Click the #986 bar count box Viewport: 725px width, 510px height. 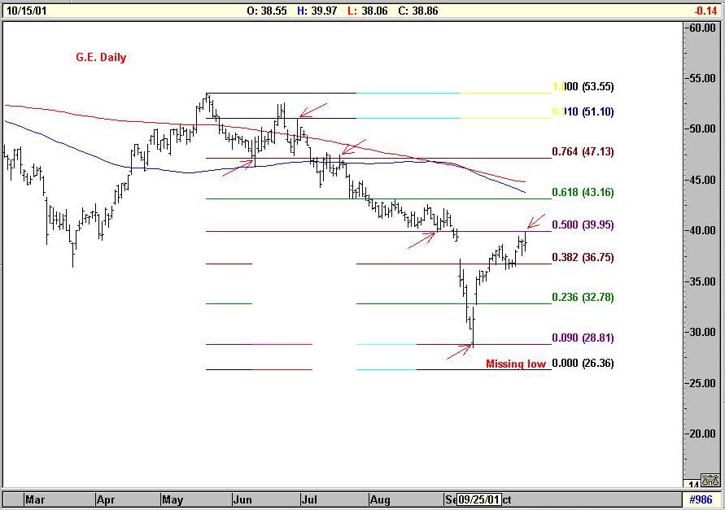tap(701, 499)
